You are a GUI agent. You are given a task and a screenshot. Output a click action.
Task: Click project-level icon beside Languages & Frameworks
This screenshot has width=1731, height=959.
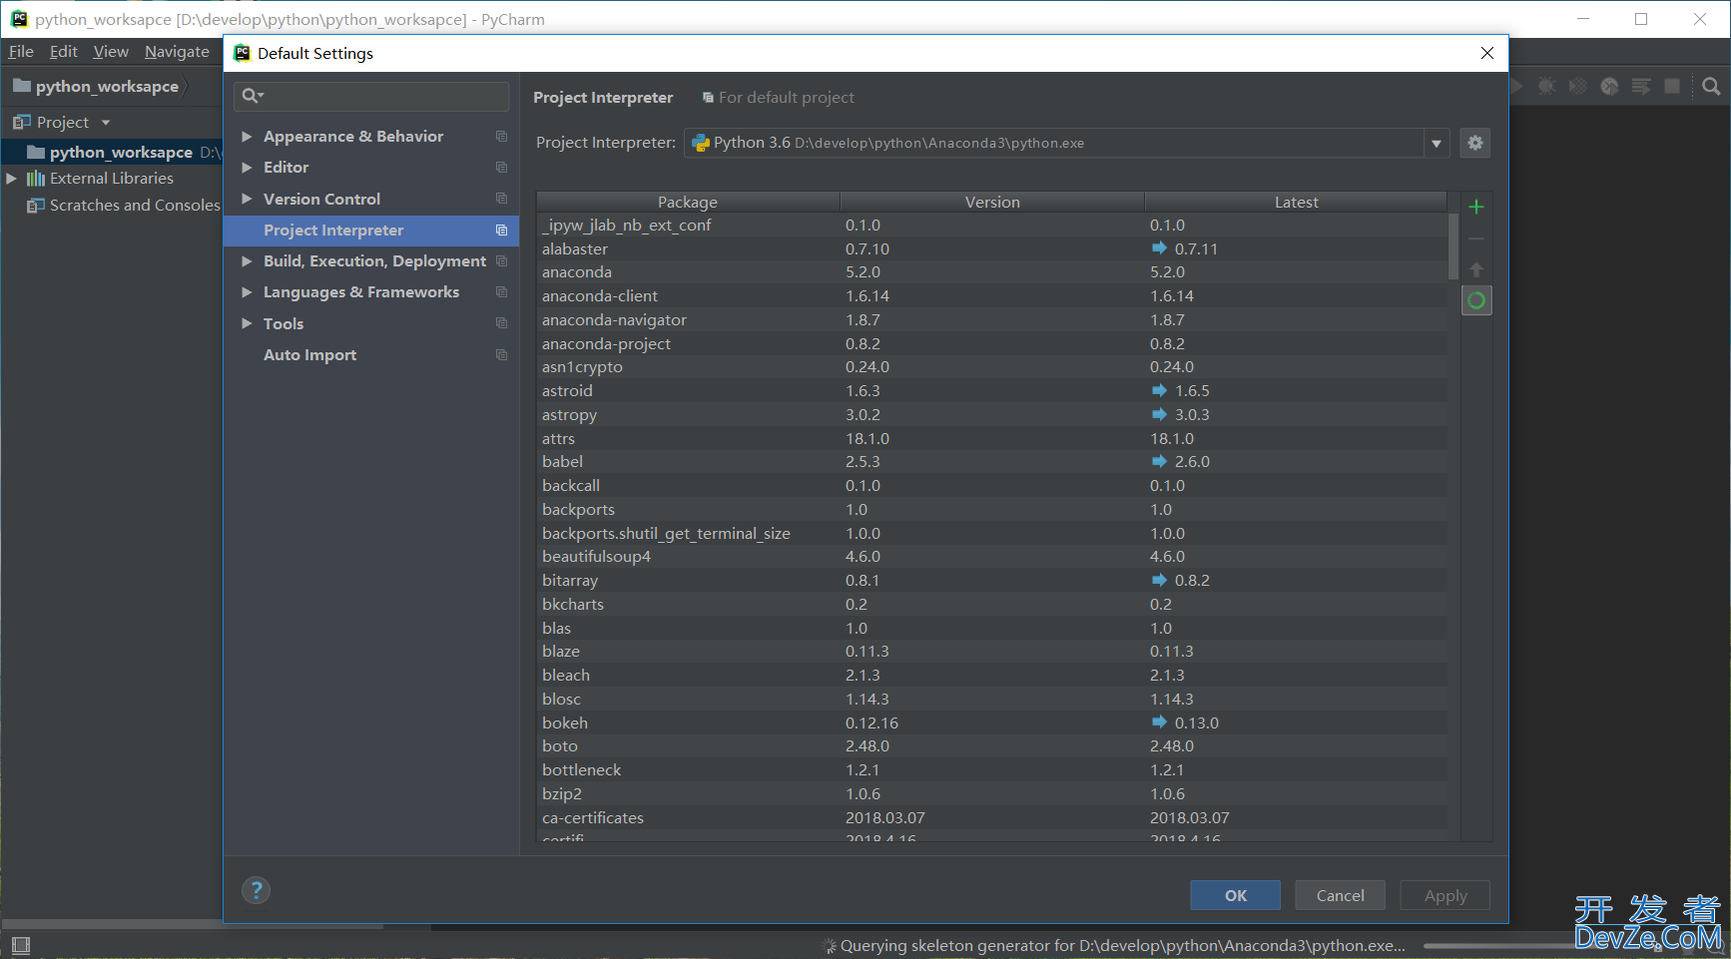pos(501,292)
